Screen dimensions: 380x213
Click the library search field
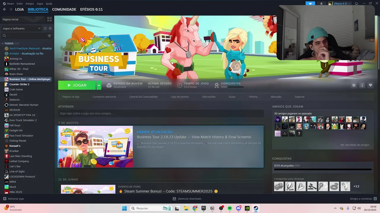coord(24,36)
